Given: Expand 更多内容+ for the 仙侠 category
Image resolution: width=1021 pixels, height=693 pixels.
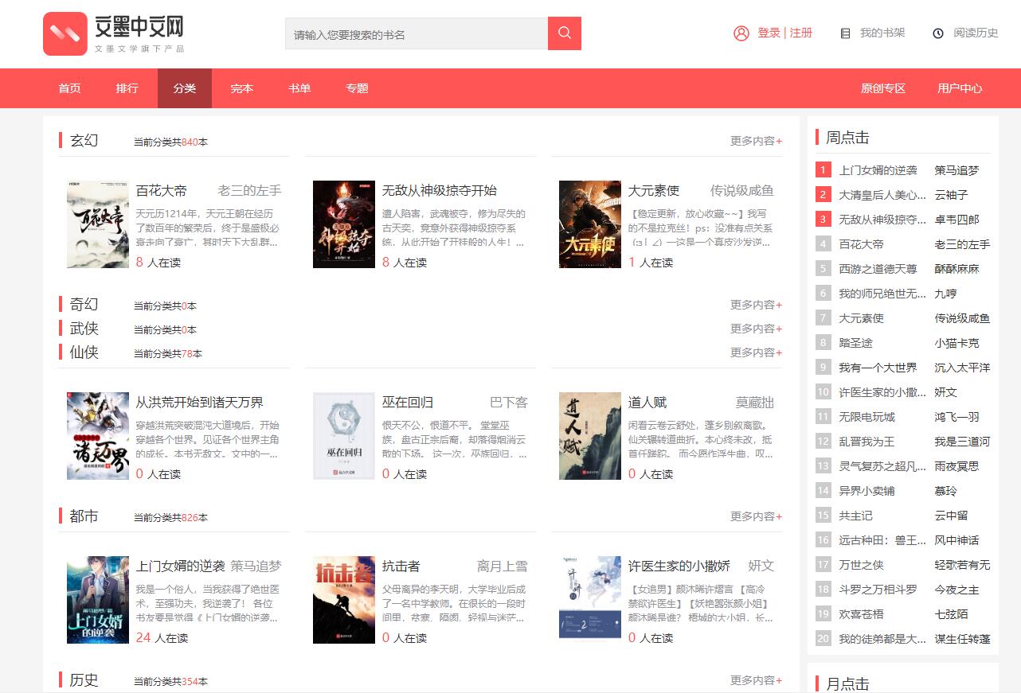Looking at the screenshot, I should tap(757, 352).
